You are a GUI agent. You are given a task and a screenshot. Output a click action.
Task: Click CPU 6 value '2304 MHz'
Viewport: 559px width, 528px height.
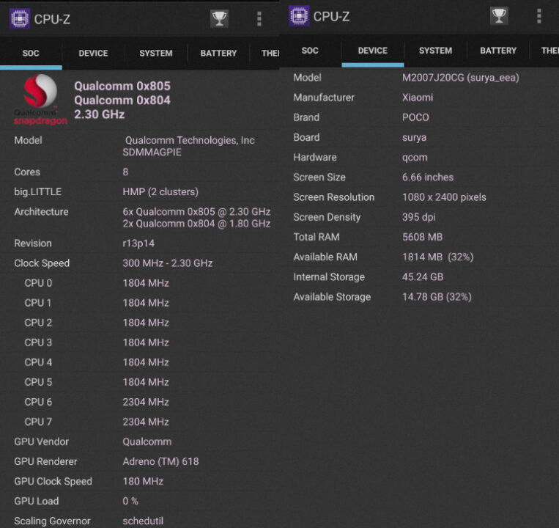(146, 402)
